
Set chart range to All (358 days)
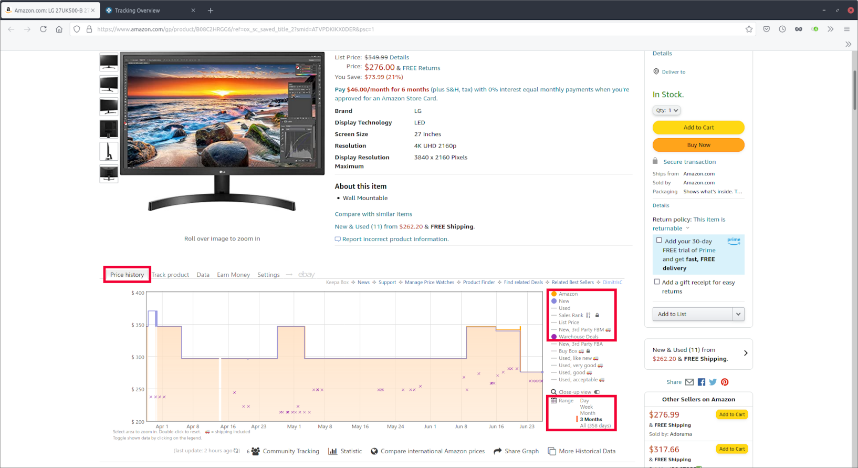click(595, 426)
